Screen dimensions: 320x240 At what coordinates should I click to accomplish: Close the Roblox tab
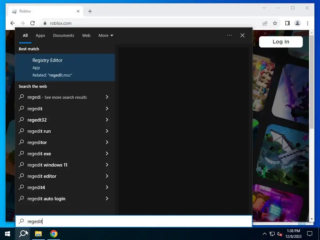tap(78, 11)
